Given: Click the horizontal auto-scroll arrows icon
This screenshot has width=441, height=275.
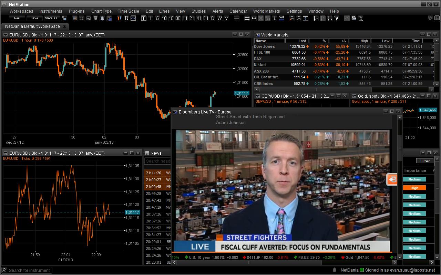Looking at the screenshot, I should (x=254, y=18).
